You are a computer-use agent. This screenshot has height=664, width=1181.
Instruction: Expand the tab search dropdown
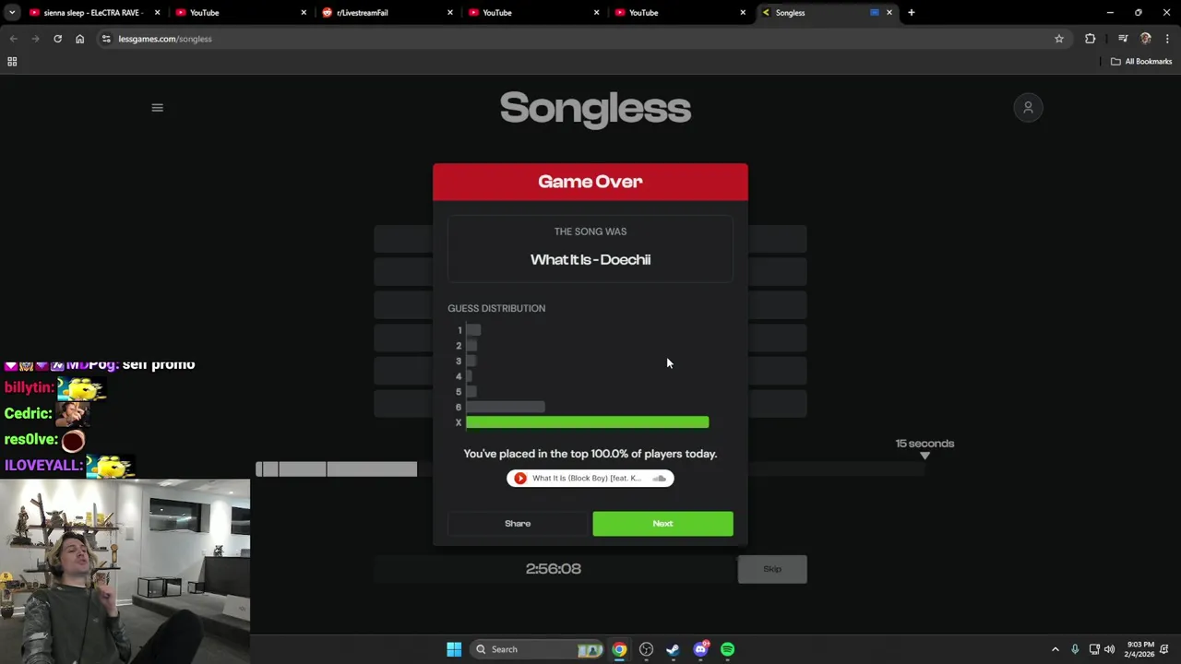click(x=11, y=12)
